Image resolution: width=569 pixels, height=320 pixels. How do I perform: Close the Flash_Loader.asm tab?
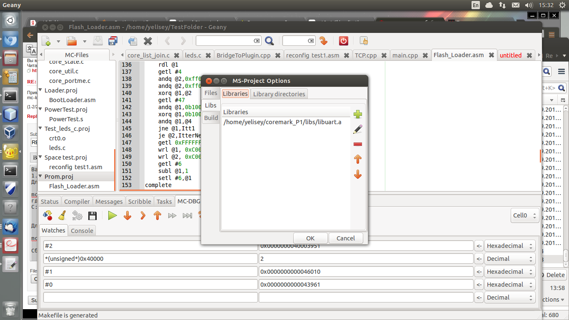pyautogui.click(x=492, y=55)
